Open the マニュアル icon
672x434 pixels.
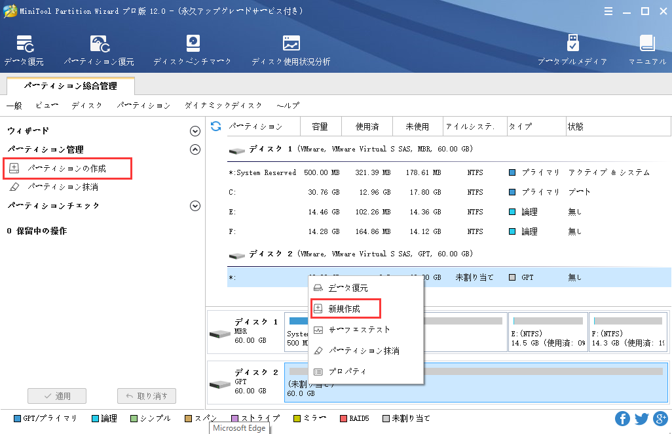coord(647,50)
